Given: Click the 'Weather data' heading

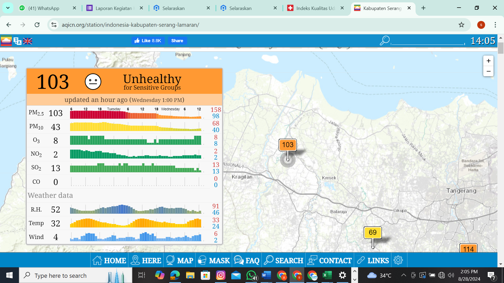Looking at the screenshot, I should pyautogui.click(x=50, y=195).
